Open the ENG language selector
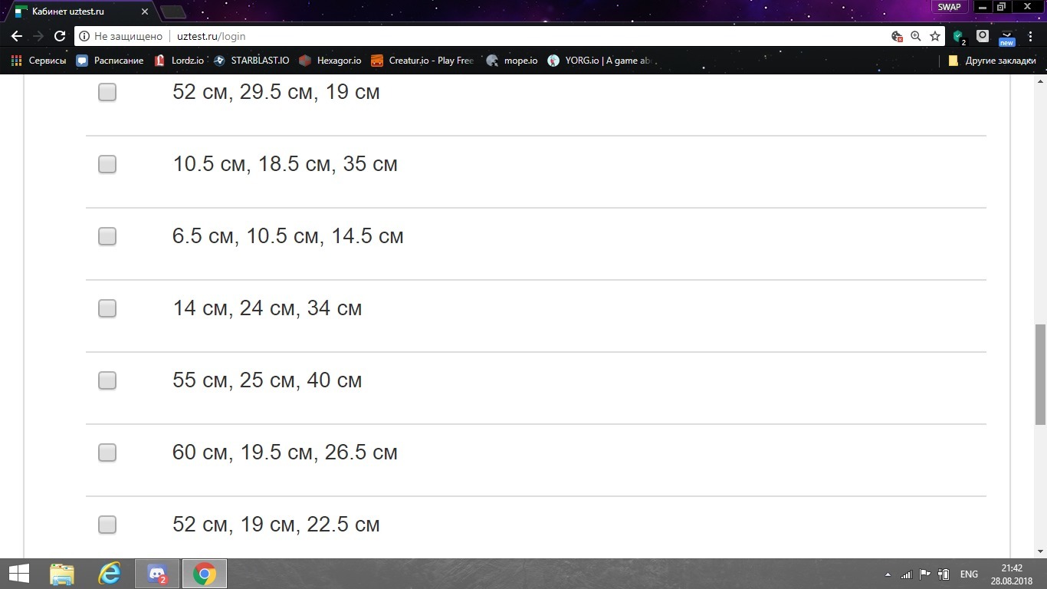Image resolution: width=1047 pixels, height=589 pixels. point(969,574)
